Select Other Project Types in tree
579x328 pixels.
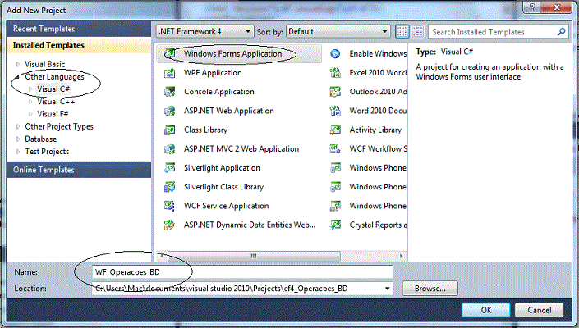(59, 127)
